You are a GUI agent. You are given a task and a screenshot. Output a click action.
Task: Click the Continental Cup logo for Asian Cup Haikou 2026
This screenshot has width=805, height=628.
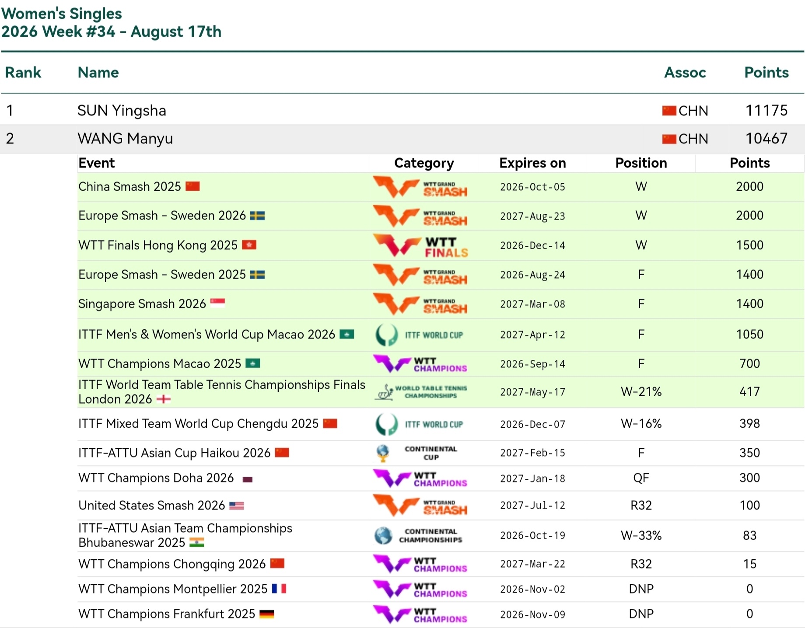[416, 453]
